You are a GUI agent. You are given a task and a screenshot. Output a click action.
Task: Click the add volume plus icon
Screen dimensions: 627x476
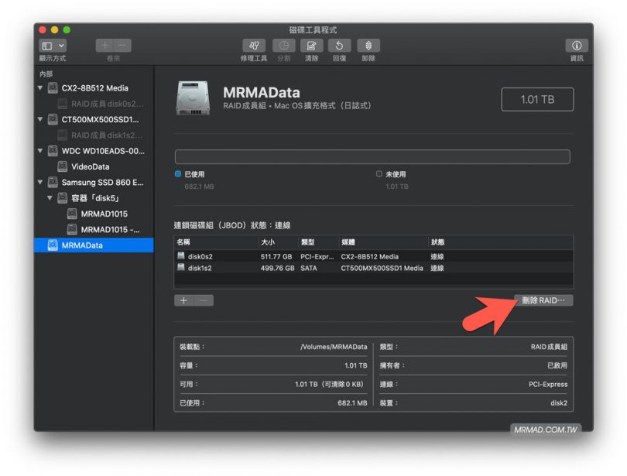104,46
